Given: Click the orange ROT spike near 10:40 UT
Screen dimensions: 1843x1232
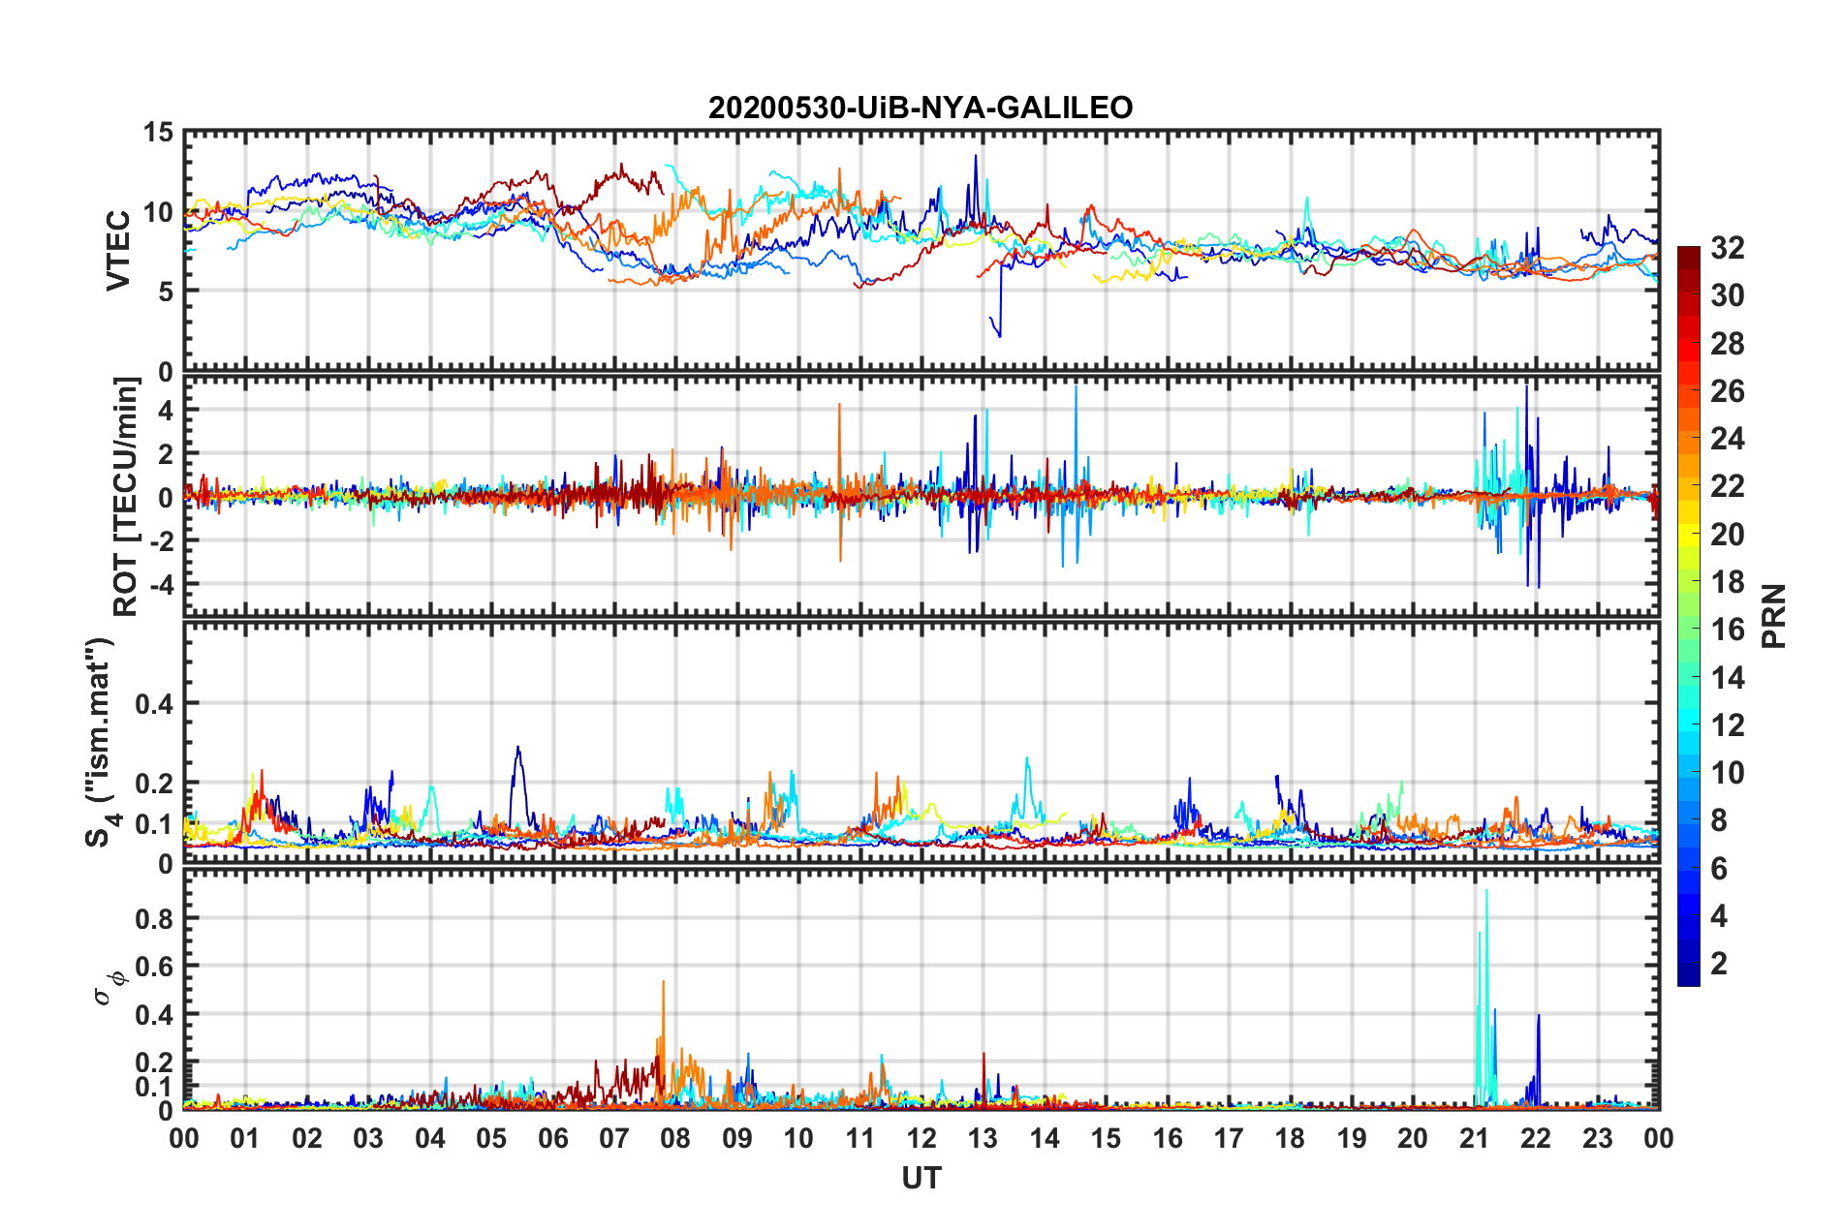Looking at the screenshot, I should click(x=840, y=481).
